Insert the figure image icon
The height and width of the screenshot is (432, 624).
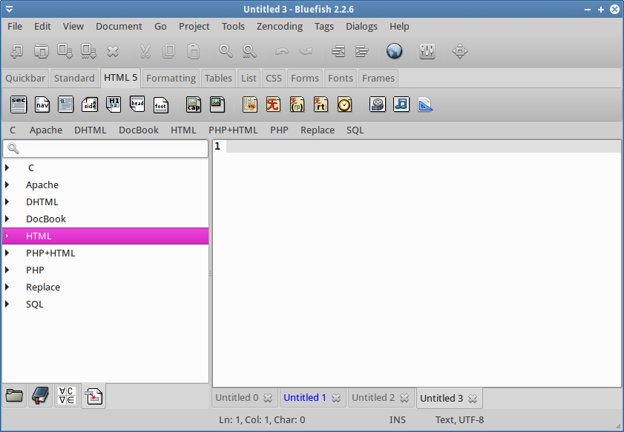tap(217, 104)
